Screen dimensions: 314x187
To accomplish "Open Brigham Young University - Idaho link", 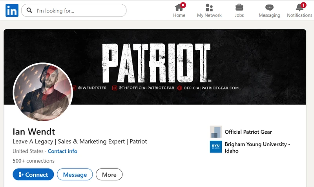I will (x=257, y=147).
